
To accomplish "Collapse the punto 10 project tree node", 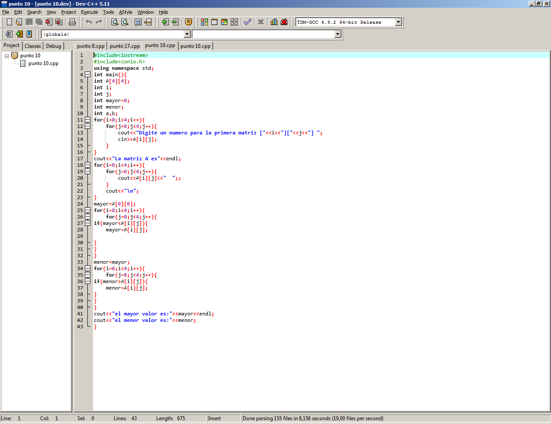I will click(x=7, y=56).
